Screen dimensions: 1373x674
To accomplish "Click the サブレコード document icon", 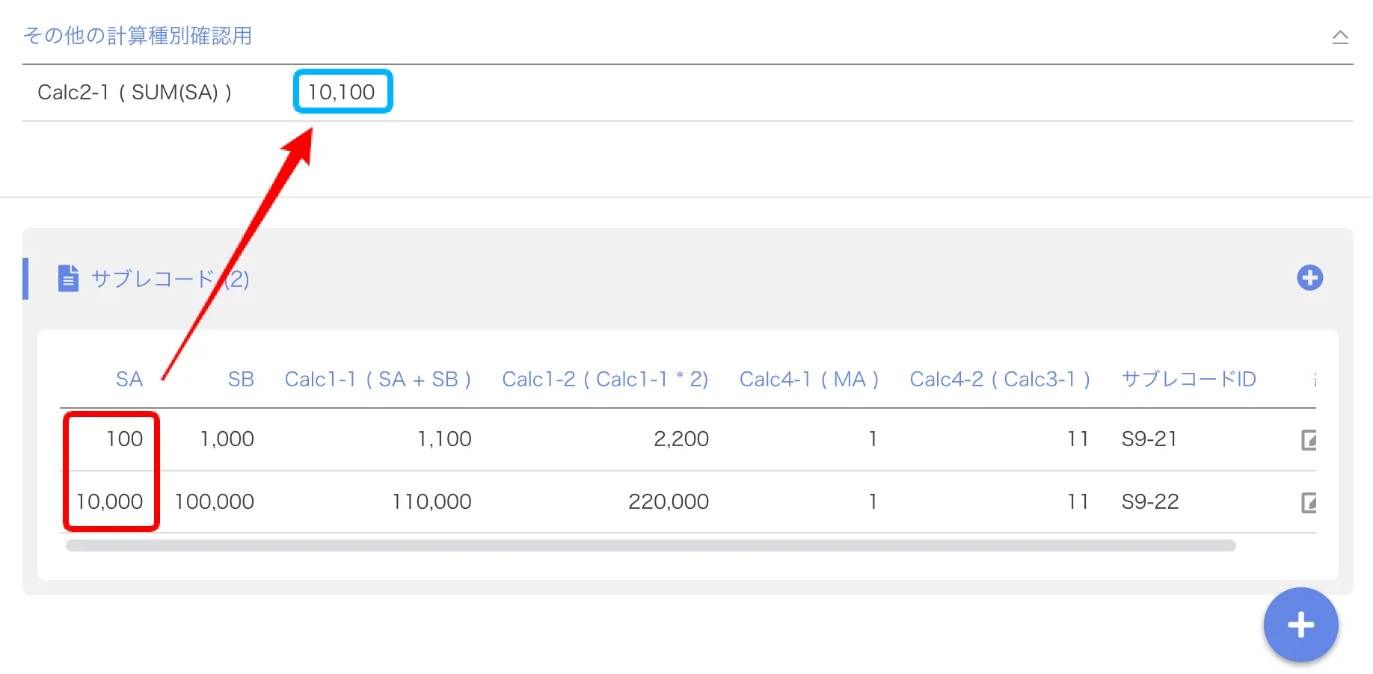I will point(68,279).
